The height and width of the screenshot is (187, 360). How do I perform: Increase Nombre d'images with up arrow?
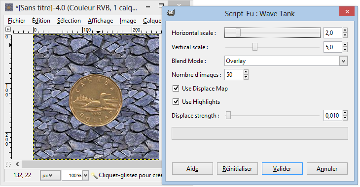click(246, 72)
